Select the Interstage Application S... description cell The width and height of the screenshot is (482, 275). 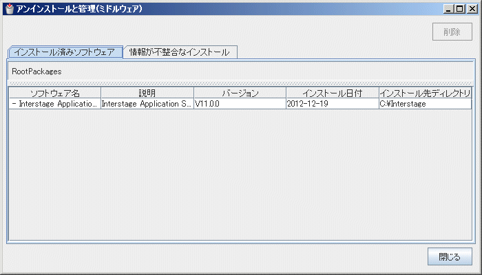coord(147,104)
